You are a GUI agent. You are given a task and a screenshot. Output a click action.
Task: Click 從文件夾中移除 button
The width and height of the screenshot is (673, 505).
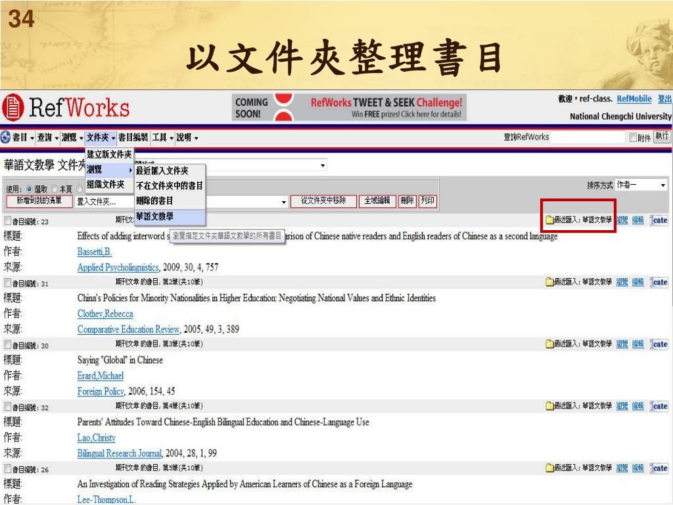323,201
